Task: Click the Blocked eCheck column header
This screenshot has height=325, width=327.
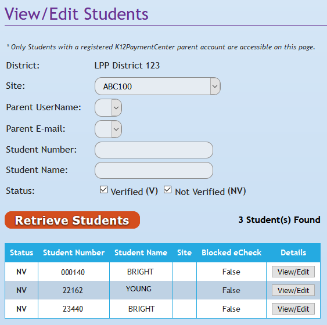Action: [x=231, y=252]
